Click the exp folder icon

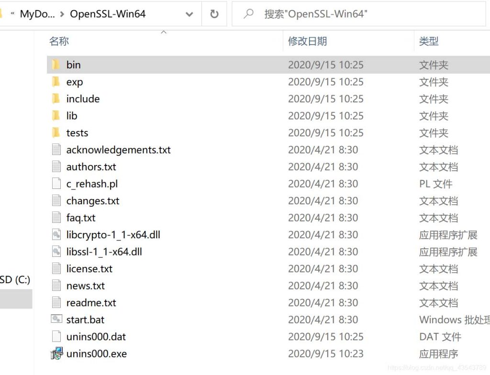pos(56,82)
